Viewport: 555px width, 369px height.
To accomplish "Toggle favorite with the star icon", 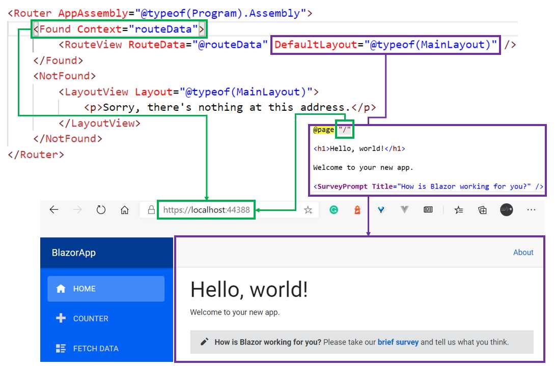I will coord(308,209).
